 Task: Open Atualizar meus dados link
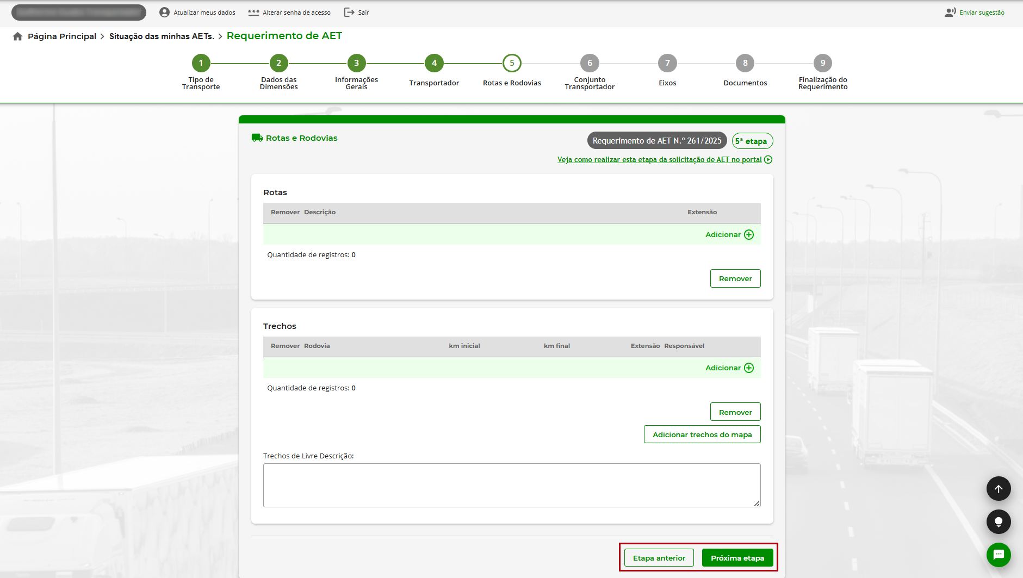(x=204, y=13)
